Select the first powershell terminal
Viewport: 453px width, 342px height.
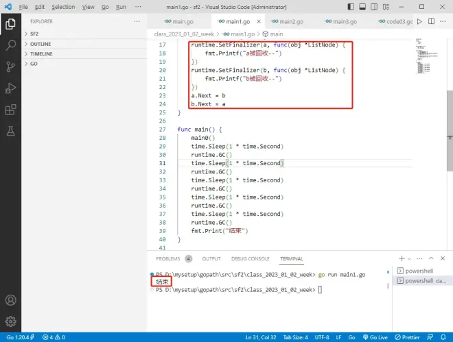[x=422, y=271]
